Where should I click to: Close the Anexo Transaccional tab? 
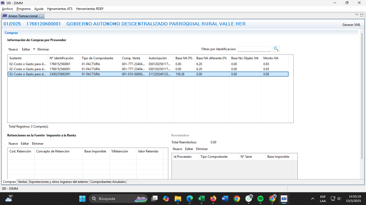click(41, 16)
